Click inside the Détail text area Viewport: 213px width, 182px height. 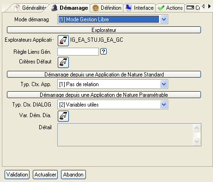tap(125, 135)
